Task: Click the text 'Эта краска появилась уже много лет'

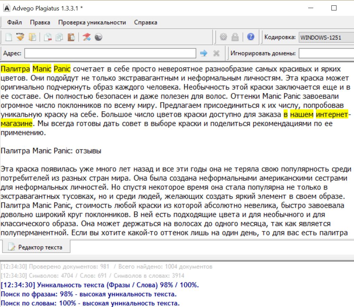Action: point(66,169)
